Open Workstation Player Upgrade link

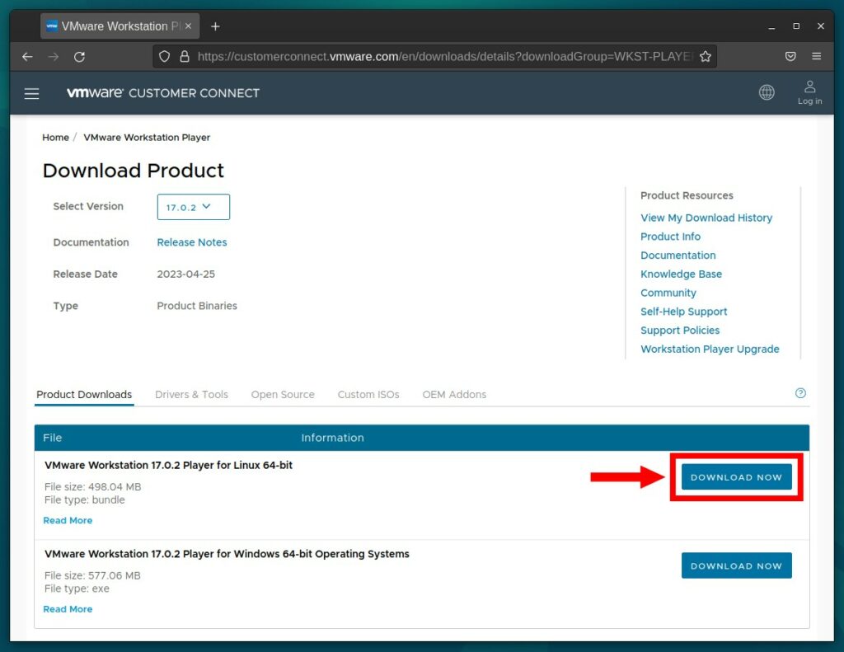click(x=710, y=349)
